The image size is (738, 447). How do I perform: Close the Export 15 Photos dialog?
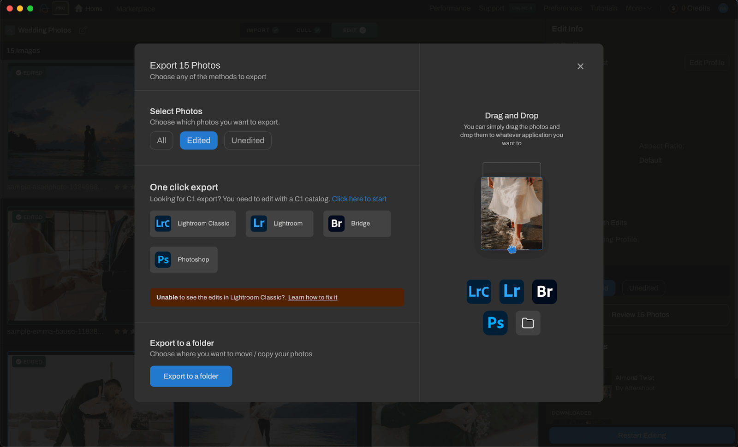pos(580,66)
